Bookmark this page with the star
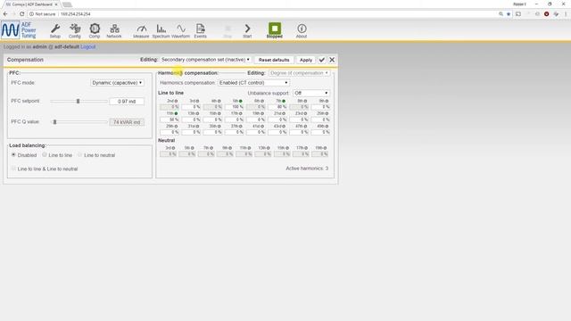 pos(509,14)
